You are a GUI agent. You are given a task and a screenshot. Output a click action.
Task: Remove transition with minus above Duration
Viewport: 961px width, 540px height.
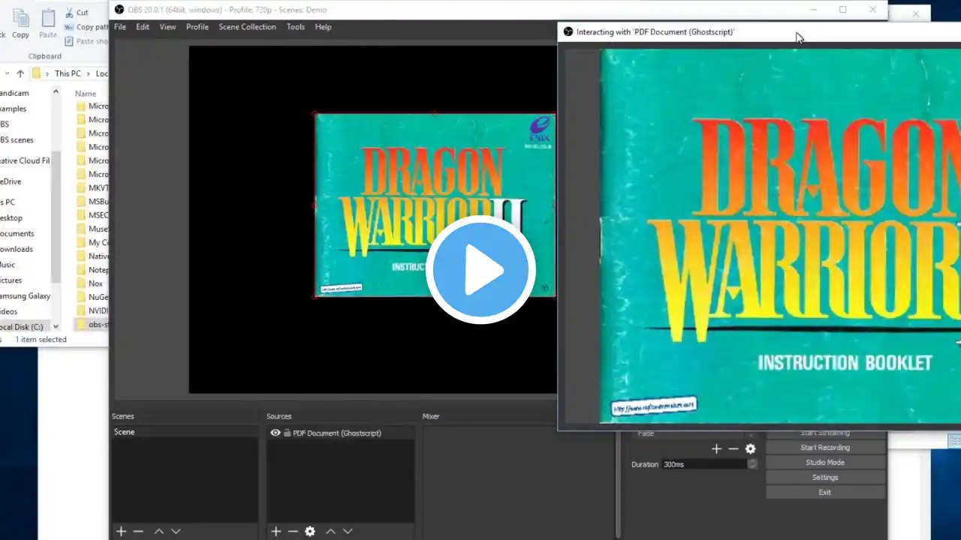734,448
